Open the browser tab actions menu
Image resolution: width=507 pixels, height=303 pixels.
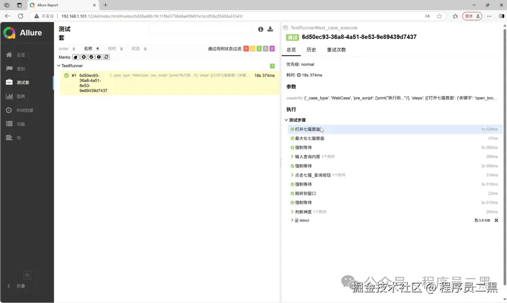[19, 5]
